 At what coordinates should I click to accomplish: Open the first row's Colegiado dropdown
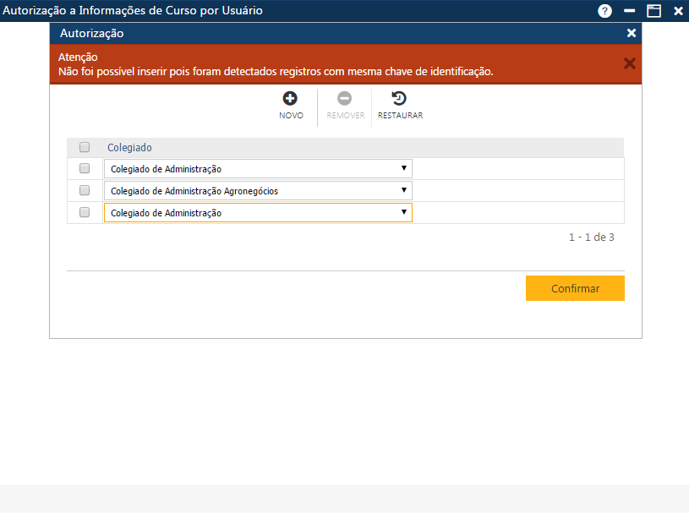click(258, 168)
